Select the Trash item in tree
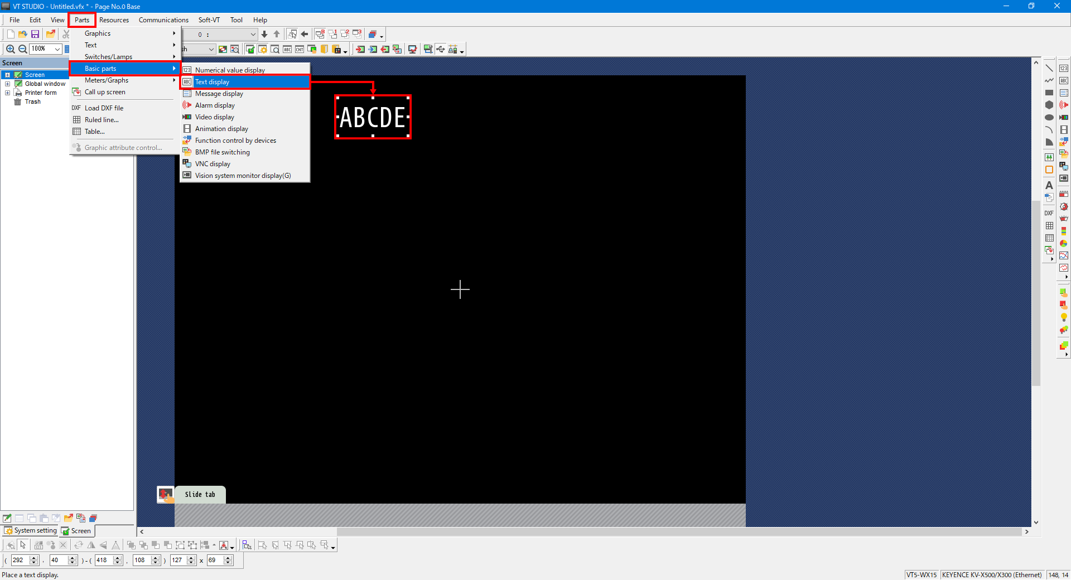The image size is (1071, 580). pyautogui.click(x=32, y=101)
